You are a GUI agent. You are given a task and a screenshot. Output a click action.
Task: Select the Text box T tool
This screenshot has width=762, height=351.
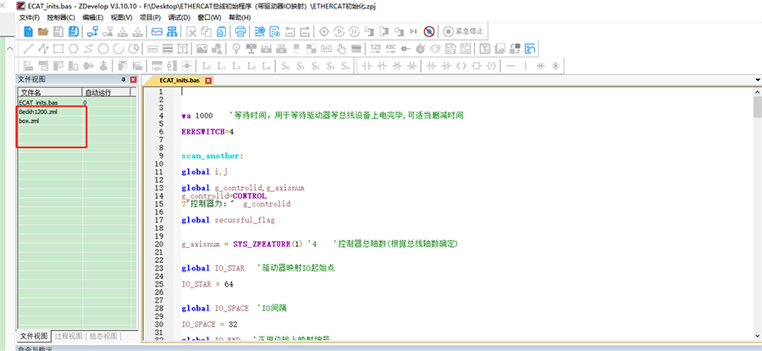tap(183, 48)
